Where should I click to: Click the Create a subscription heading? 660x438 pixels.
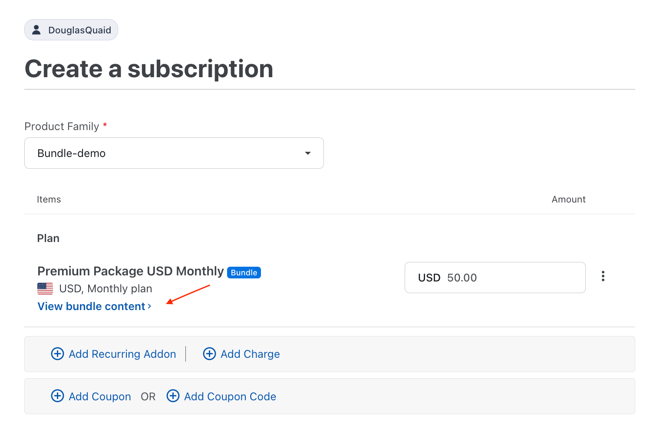(149, 69)
